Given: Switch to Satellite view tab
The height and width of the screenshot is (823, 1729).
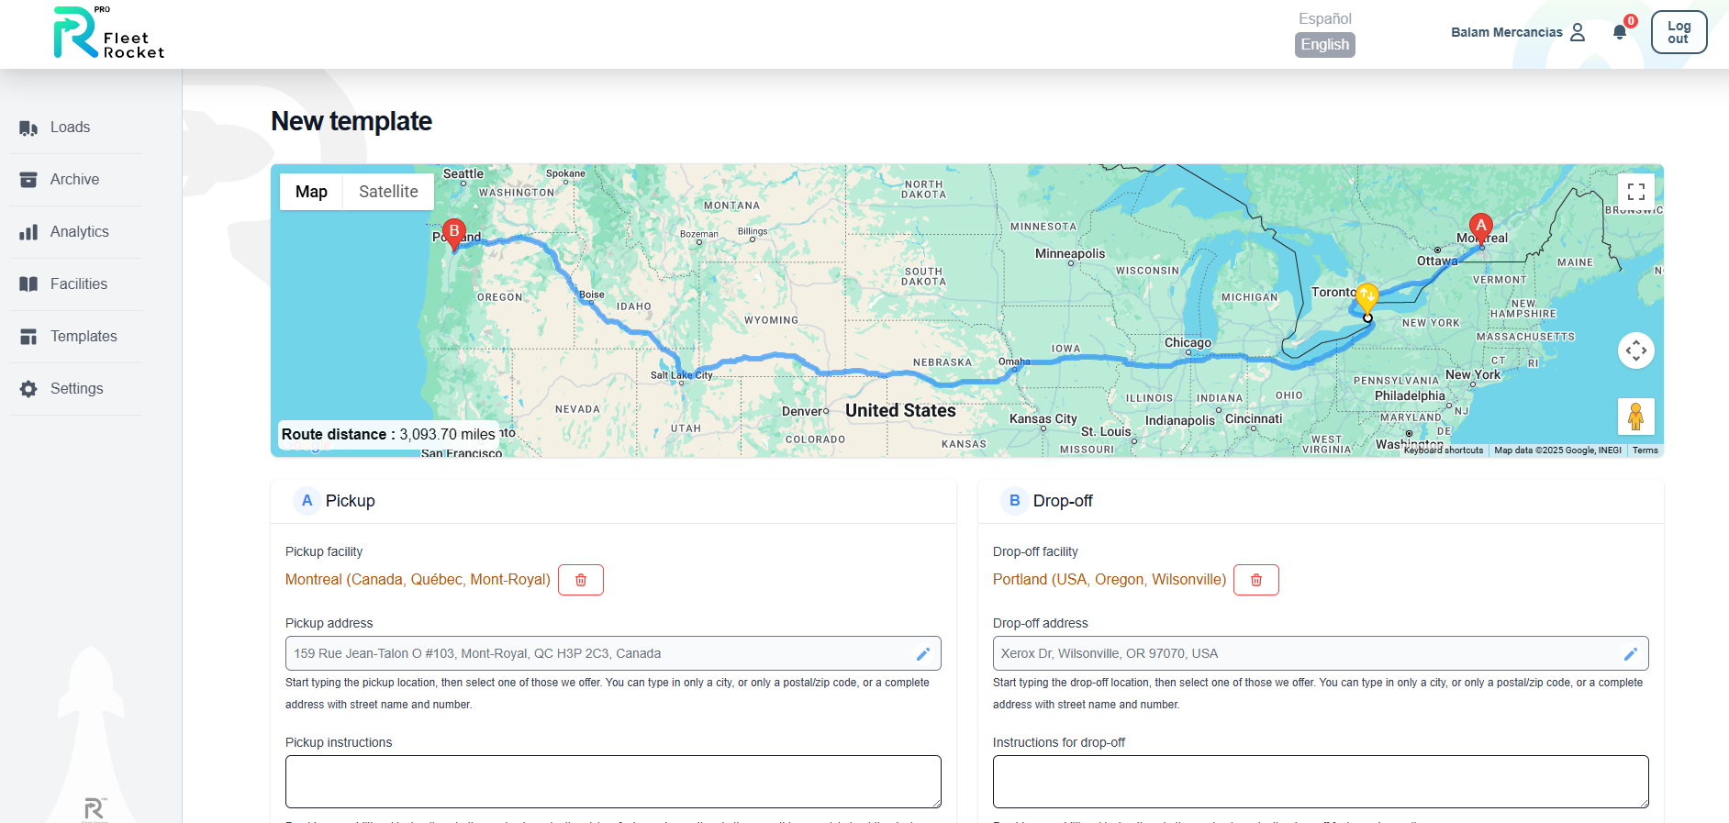Looking at the screenshot, I should (388, 192).
